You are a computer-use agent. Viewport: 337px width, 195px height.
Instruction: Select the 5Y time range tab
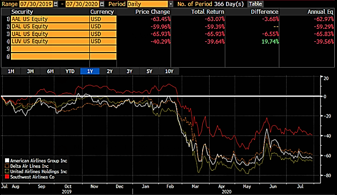click(149, 71)
